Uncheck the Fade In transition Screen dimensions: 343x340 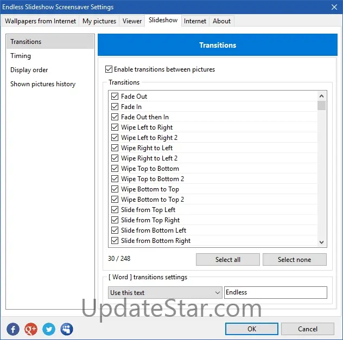click(x=115, y=106)
